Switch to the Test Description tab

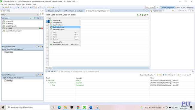tap(93, 72)
